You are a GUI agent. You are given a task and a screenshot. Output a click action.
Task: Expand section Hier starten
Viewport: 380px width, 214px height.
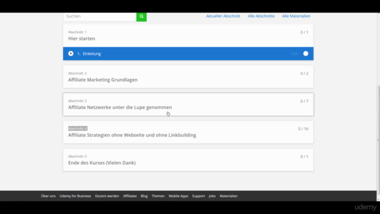188,36
